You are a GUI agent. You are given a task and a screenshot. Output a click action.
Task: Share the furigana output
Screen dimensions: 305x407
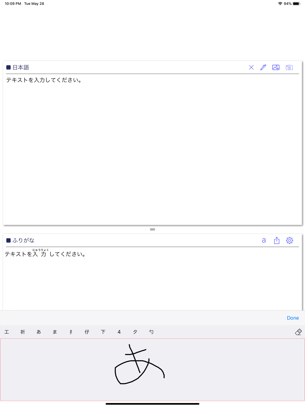277,240
